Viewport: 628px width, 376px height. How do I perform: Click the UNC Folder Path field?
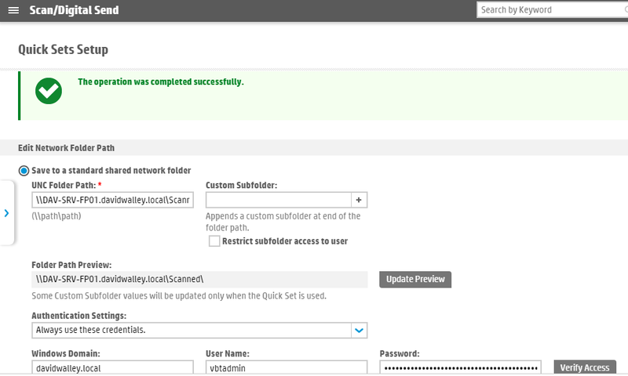[x=112, y=200]
